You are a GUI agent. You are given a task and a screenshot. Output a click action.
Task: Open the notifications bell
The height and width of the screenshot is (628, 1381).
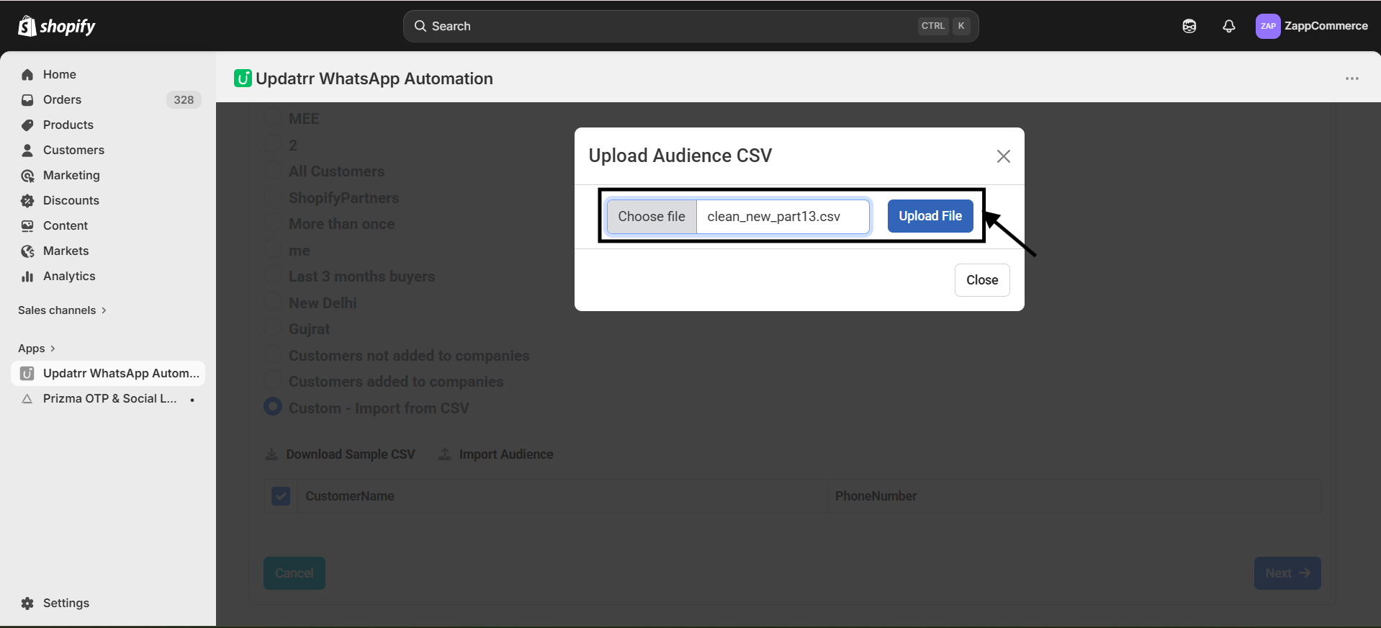(x=1228, y=26)
